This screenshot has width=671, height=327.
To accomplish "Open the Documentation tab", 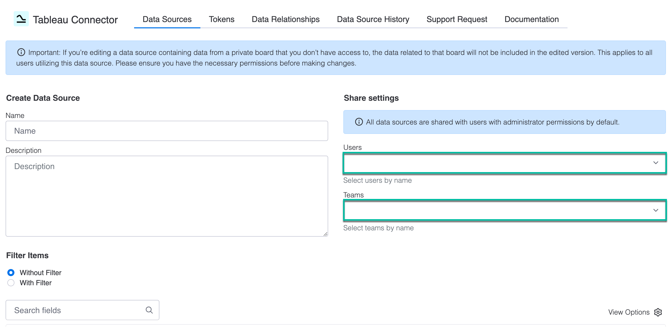I will point(531,19).
